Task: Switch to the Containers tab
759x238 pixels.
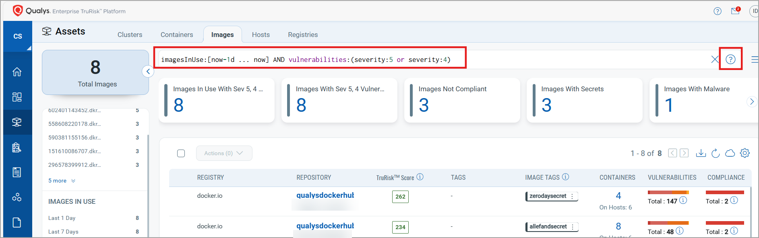Action: tap(177, 35)
